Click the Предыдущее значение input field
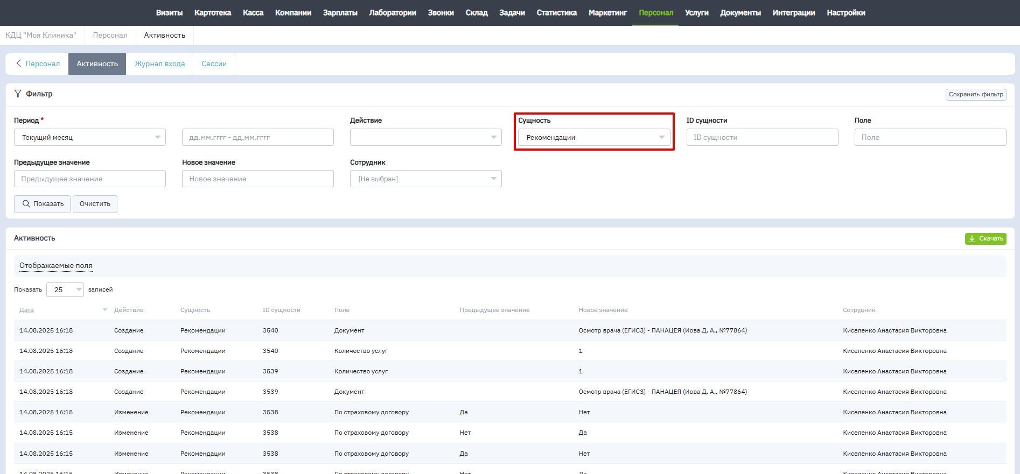The width and height of the screenshot is (1020, 474). click(x=90, y=179)
